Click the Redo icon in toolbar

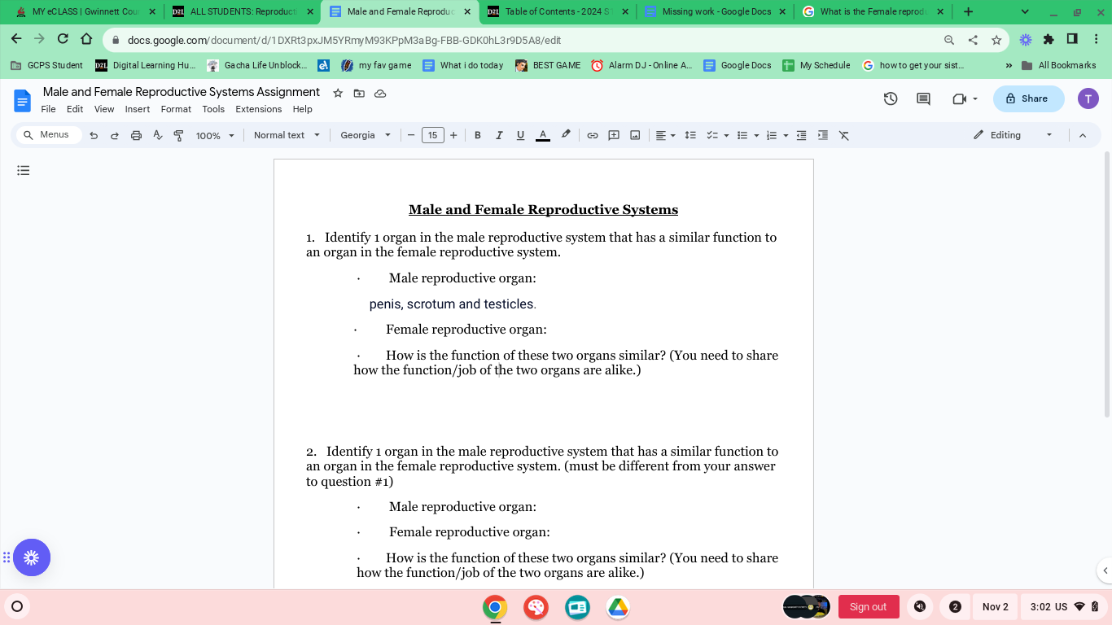tap(115, 135)
